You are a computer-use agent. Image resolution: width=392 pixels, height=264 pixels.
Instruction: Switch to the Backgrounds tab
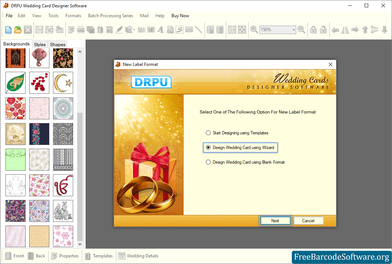point(16,44)
